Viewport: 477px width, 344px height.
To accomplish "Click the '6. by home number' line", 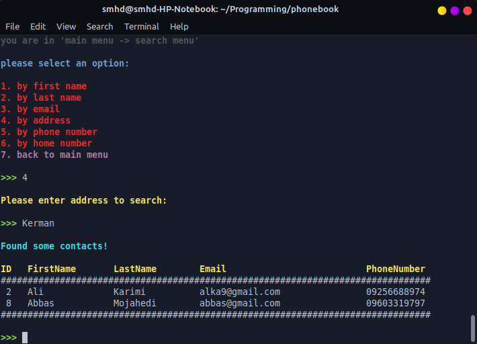I will [46, 143].
